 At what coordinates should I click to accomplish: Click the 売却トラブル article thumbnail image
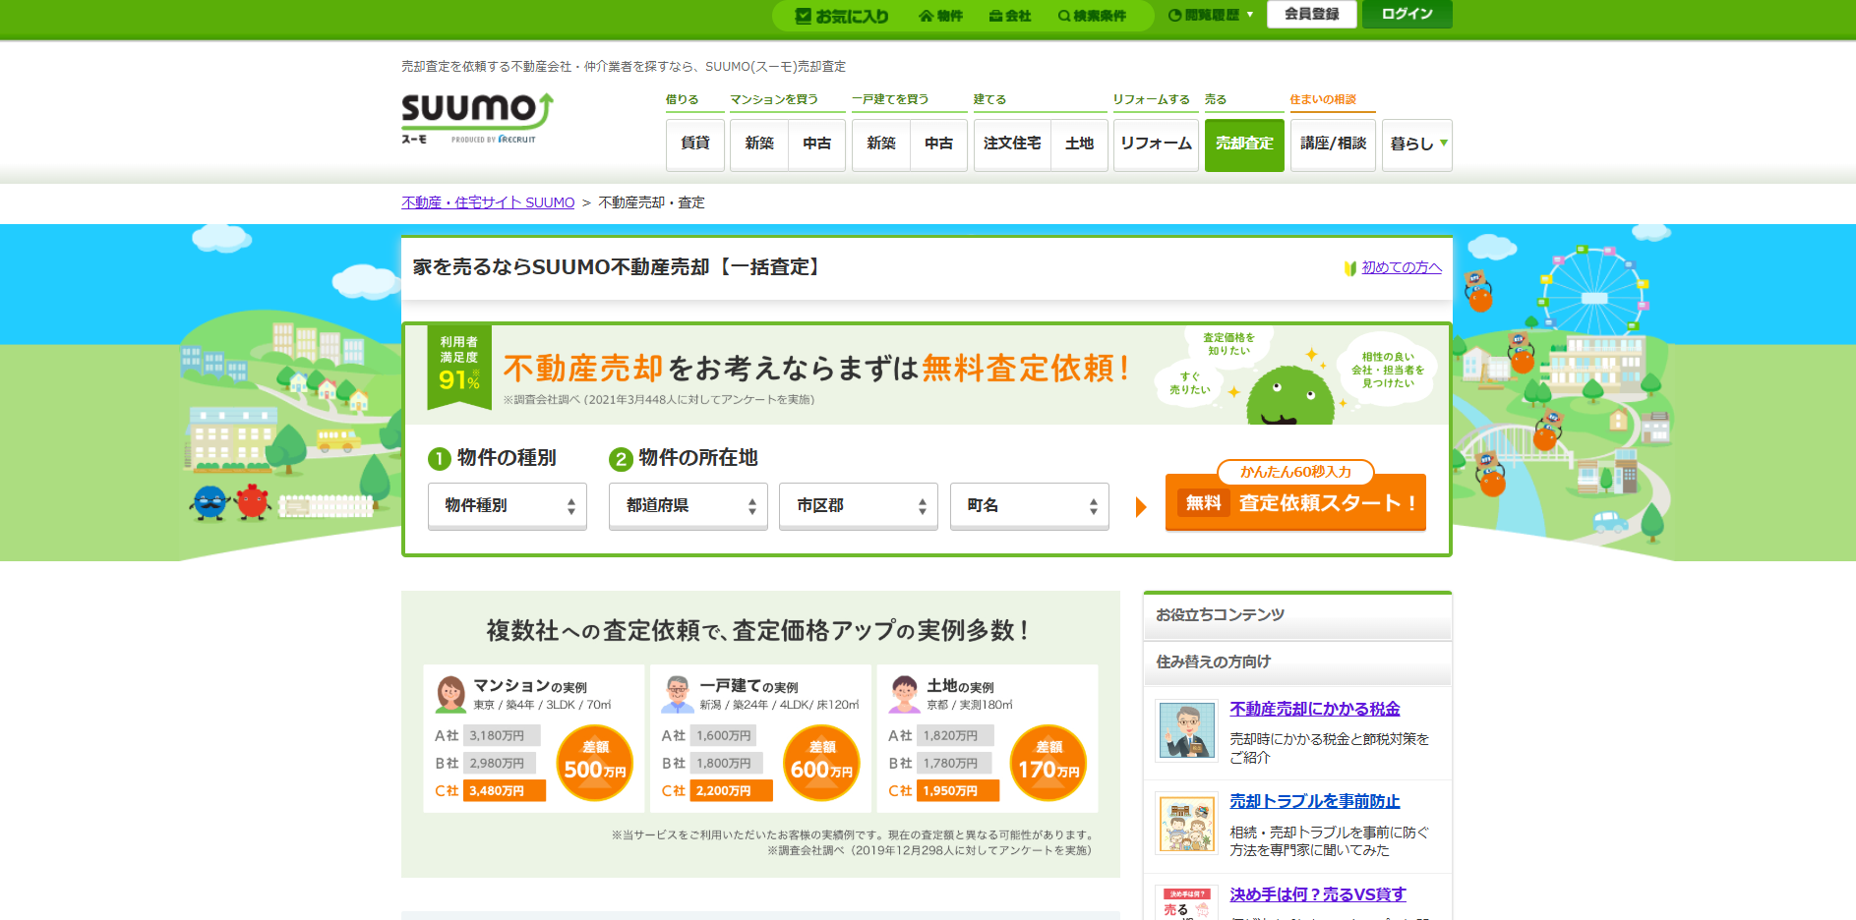[x=1187, y=824]
